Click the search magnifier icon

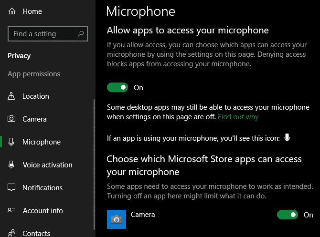click(x=81, y=34)
